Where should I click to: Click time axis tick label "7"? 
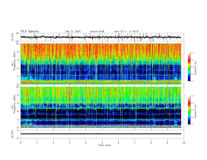click(x=135, y=143)
